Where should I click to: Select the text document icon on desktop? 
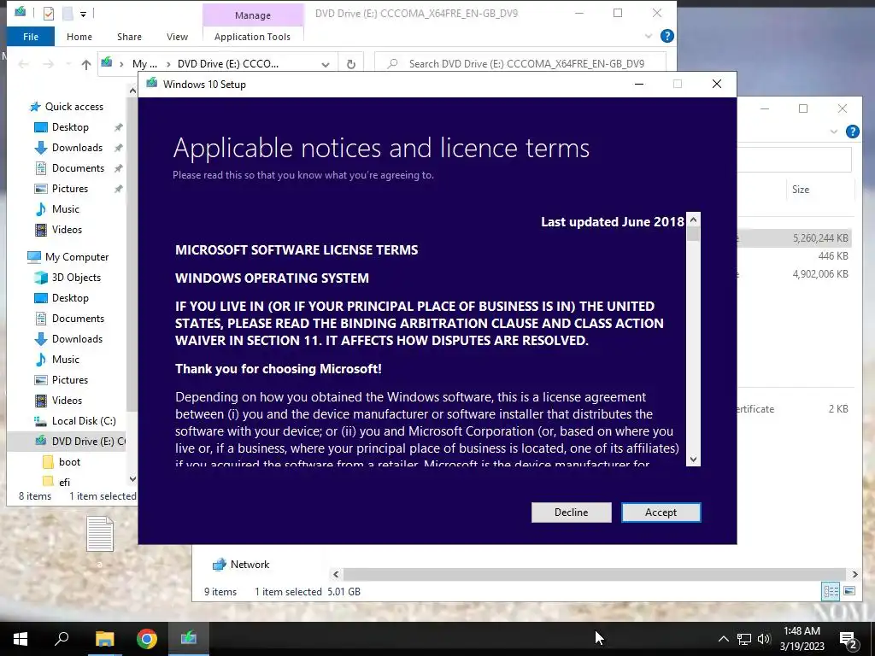tap(100, 535)
